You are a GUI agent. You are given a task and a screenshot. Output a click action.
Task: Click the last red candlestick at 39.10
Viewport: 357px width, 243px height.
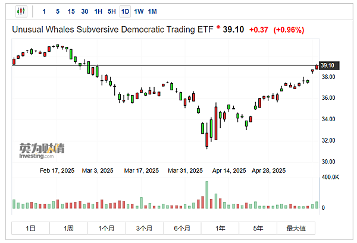[x=317, y=67]
